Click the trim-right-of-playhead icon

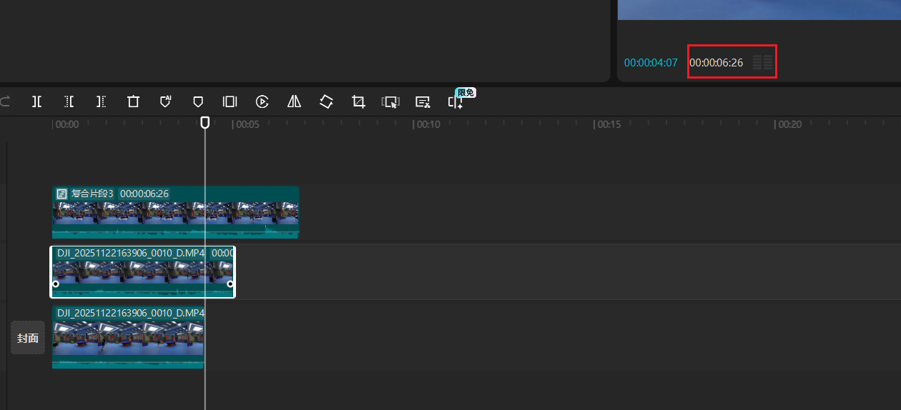pyautogui.click(x=101, y=101)
